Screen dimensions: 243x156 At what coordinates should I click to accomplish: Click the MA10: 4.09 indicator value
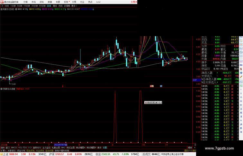click(35, 9)
